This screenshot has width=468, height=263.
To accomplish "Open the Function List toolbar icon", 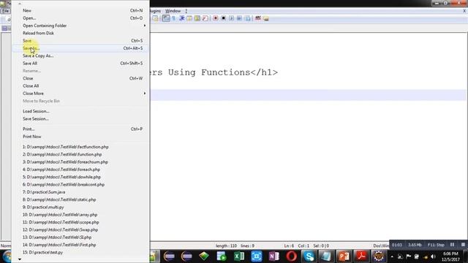I will click(205, 18).
